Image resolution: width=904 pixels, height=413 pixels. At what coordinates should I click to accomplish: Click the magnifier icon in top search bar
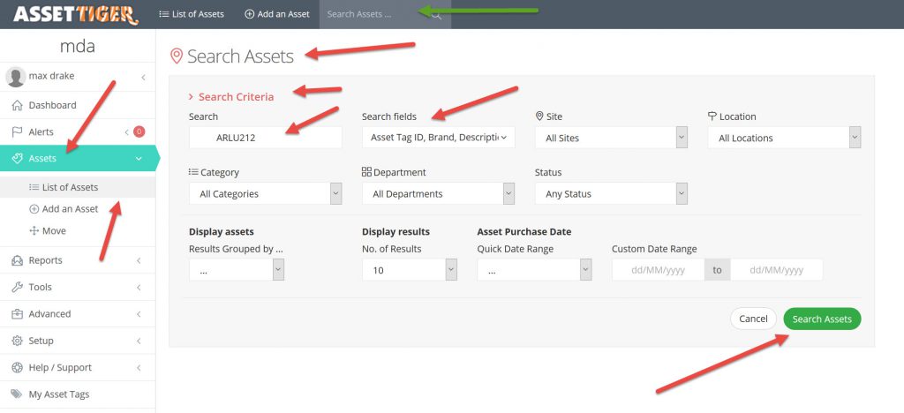436,15
